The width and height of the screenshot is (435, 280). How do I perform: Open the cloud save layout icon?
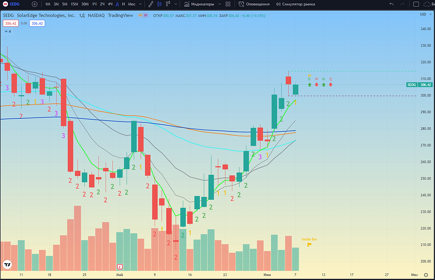pyautogui.click(x=427, y=4)
